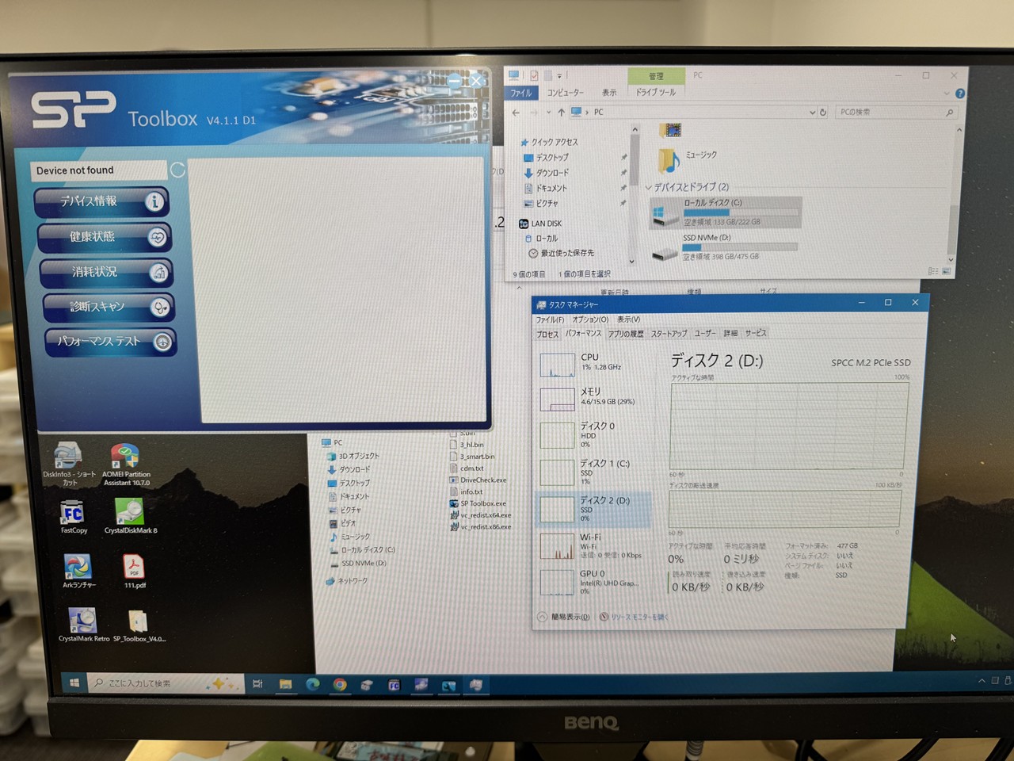
Task: Click the Windows Start button
Action: 74,683
